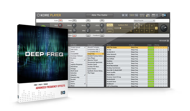Click the Native Instruments NI logo
190x111 pixels.
pos(164,15)
